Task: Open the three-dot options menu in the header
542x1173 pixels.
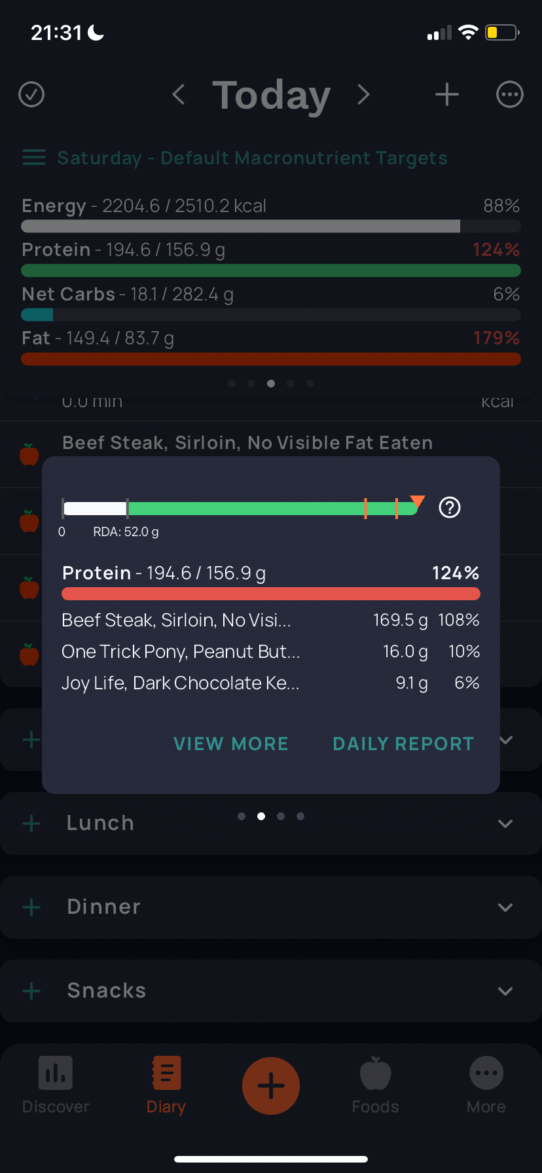Action: coord(510,94)
